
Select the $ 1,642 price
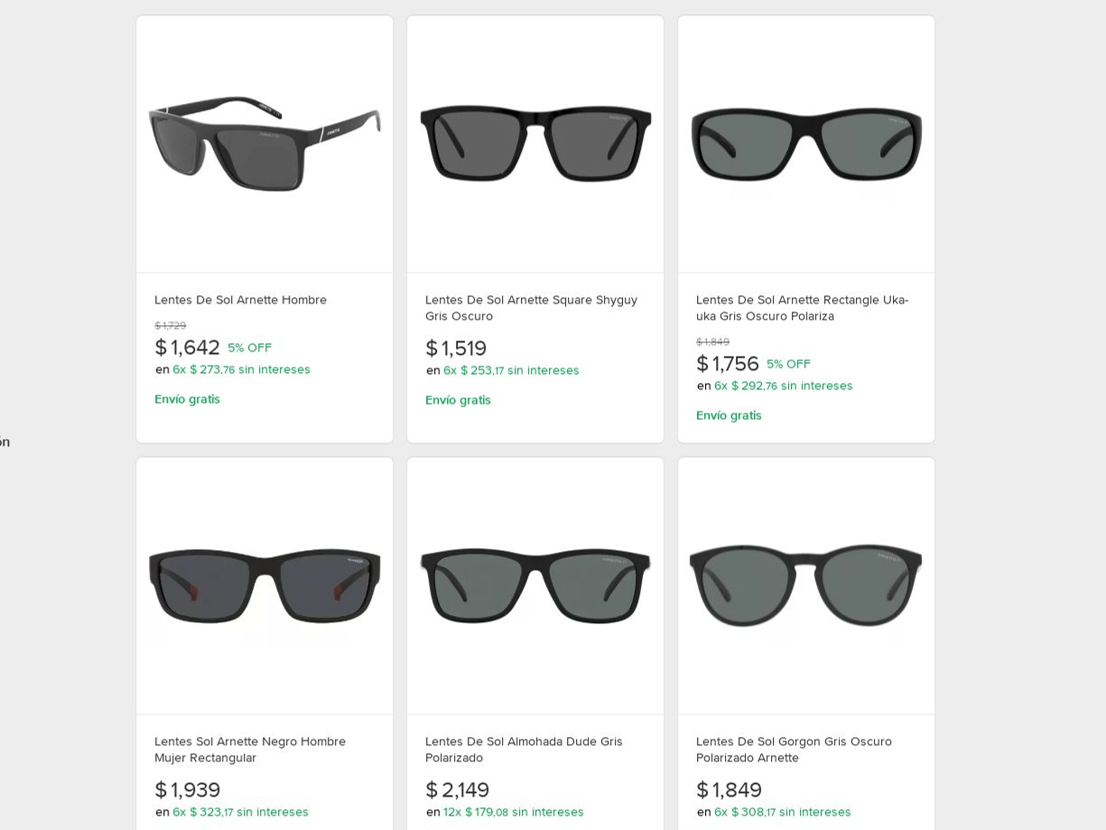click(187, 348)
